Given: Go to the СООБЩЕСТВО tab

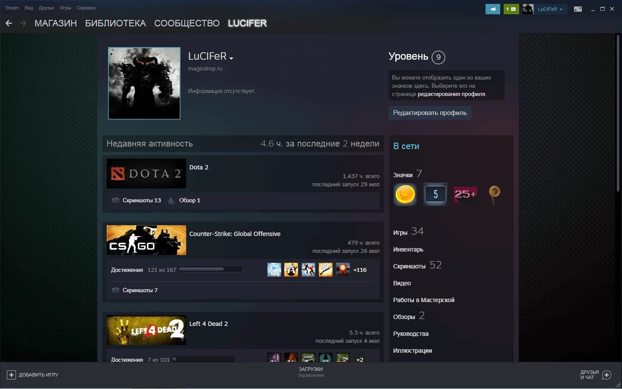Looking at the screenshot, I should [187, 23].
